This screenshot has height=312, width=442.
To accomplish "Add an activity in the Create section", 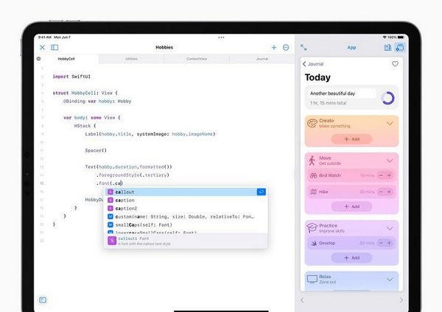I will 351,139.
